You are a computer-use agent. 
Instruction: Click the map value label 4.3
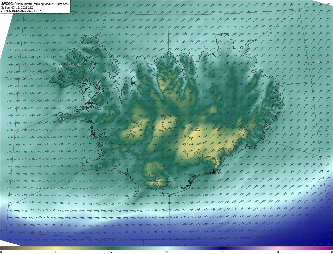[62, 119]
